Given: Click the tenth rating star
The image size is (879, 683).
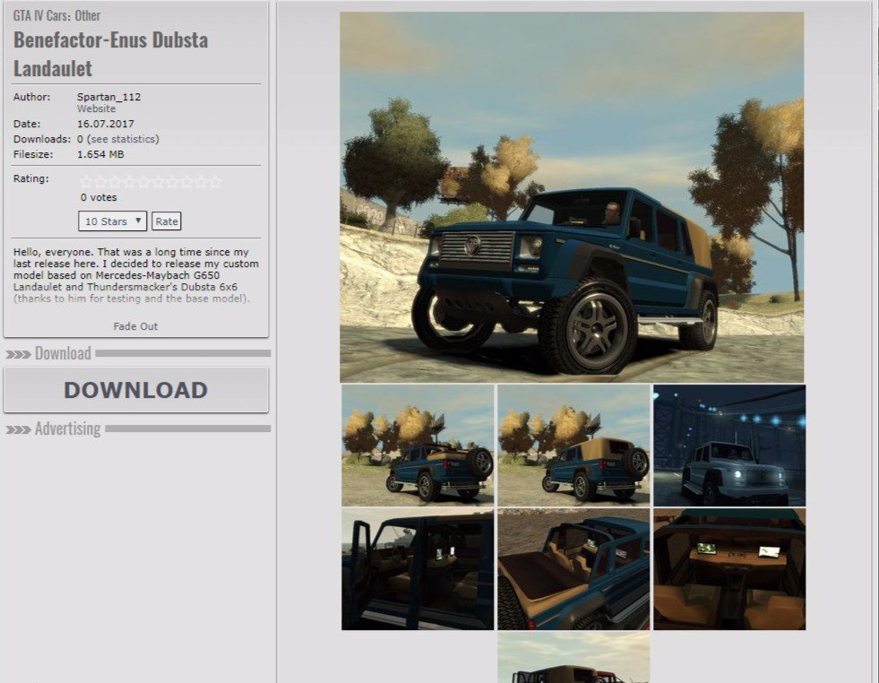Looking at the screenshot, I should (x=214, y=182).
